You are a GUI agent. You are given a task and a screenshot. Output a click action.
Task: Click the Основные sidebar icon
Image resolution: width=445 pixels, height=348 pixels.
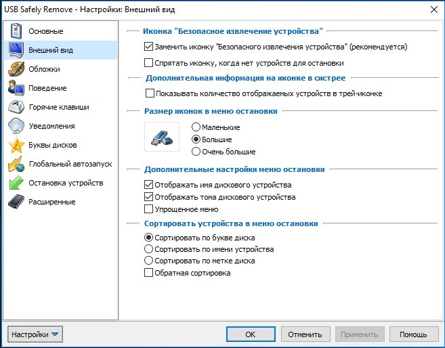(x=16, y=31)
